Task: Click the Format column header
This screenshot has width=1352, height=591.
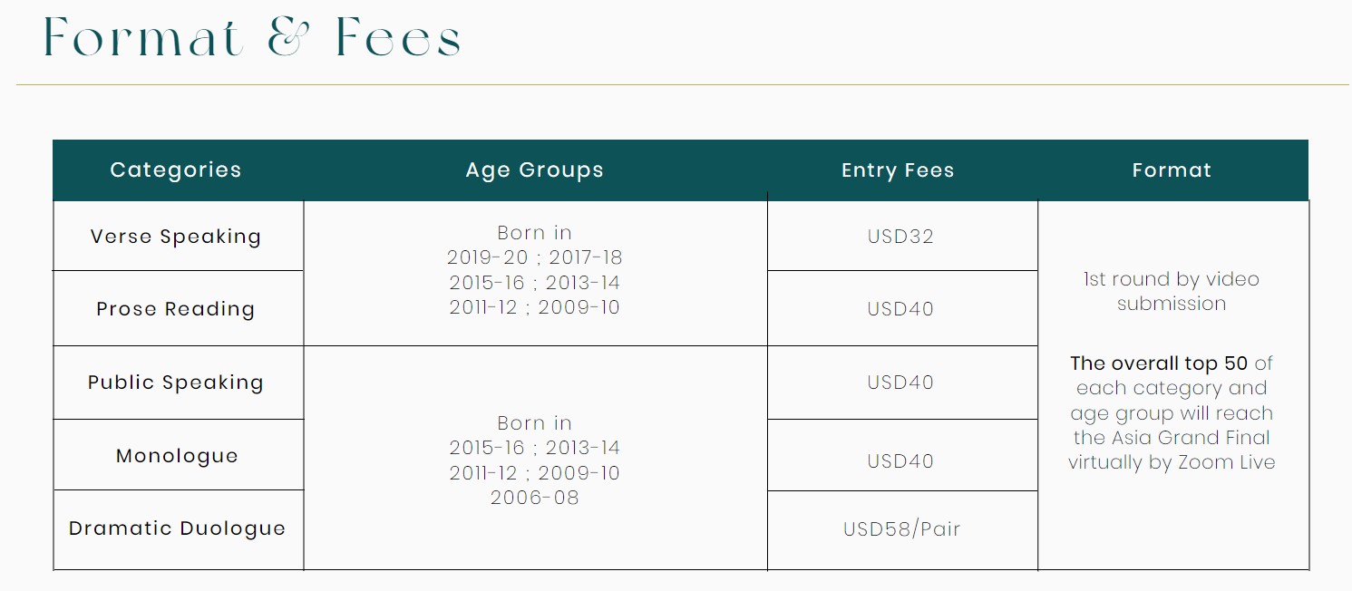Action: click(1172, 170)
